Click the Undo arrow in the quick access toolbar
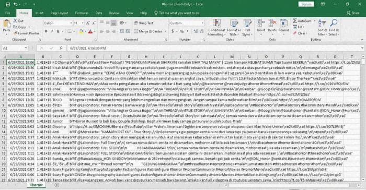The image size is (366, 190). (15, 4)
